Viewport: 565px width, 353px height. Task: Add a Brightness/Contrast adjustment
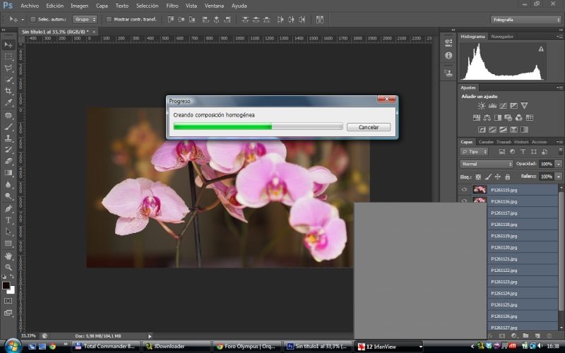coord(482,105)
